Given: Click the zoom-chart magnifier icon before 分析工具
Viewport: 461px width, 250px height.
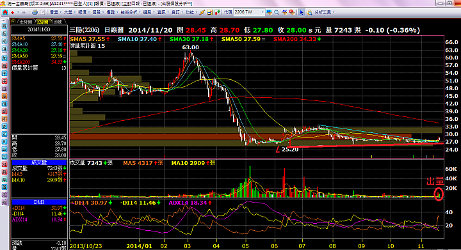Looking at the screenshot, I should [309, 12].
